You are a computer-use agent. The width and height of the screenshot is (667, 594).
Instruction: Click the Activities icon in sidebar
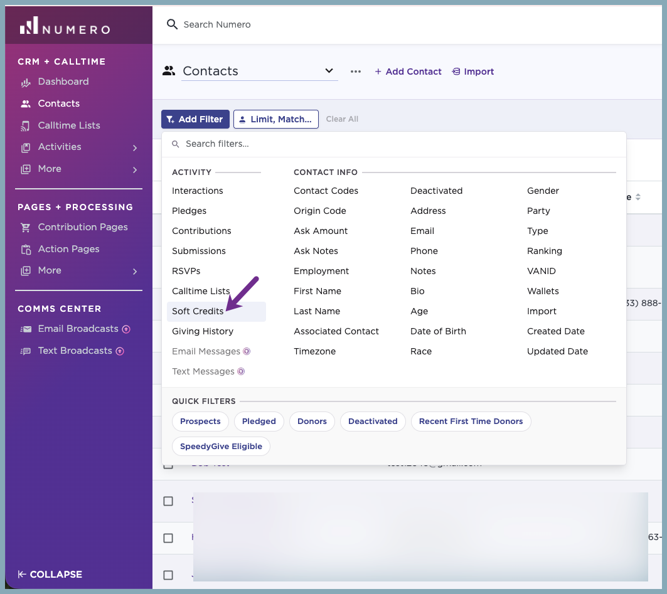[x=26, y=147]
